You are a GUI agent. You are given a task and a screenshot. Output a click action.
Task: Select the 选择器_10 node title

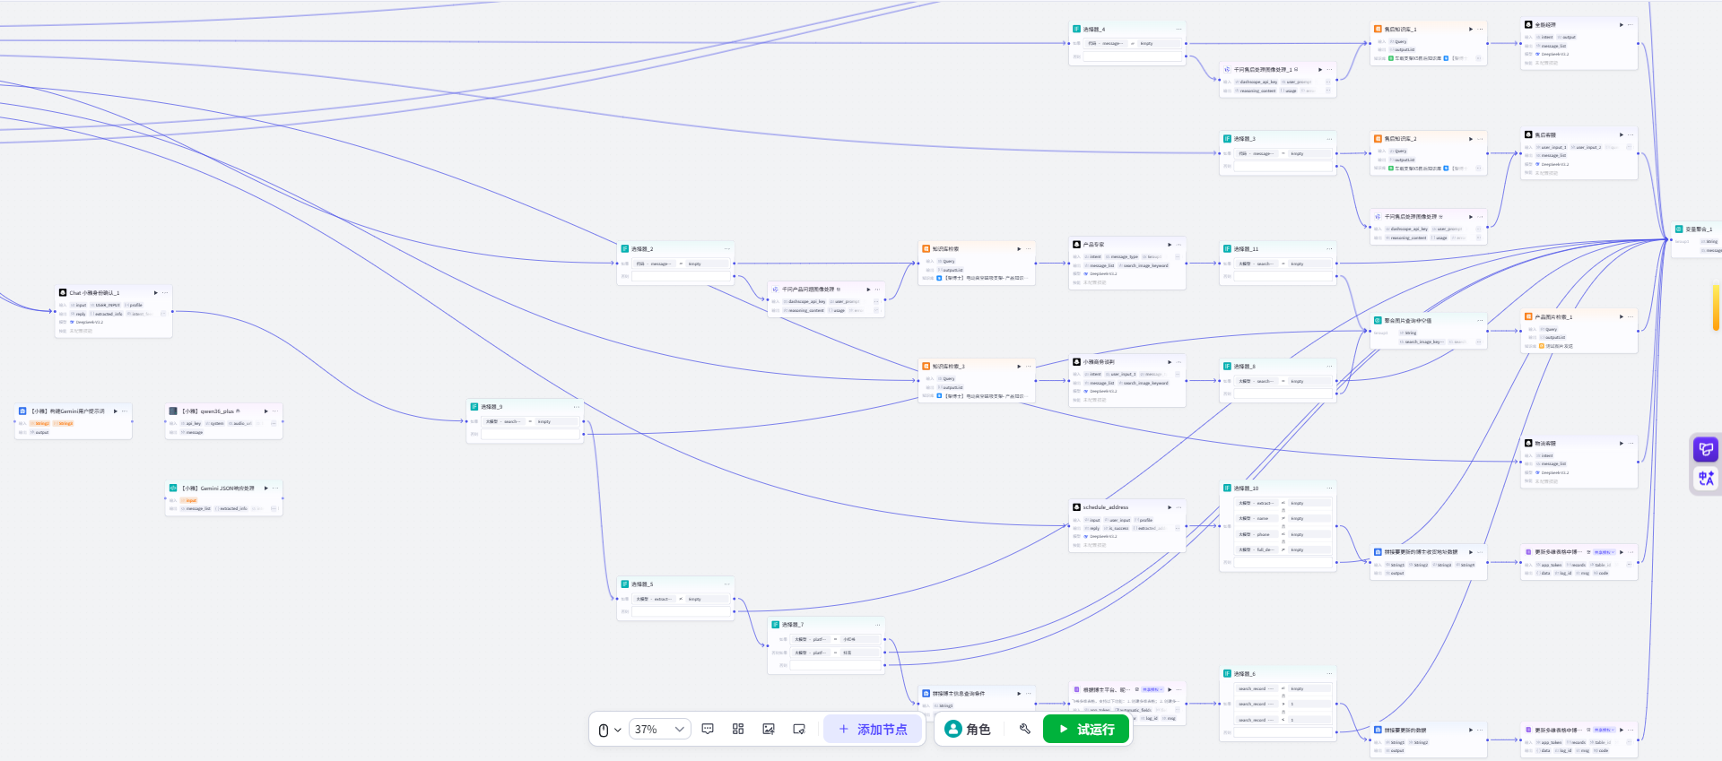1246,489
